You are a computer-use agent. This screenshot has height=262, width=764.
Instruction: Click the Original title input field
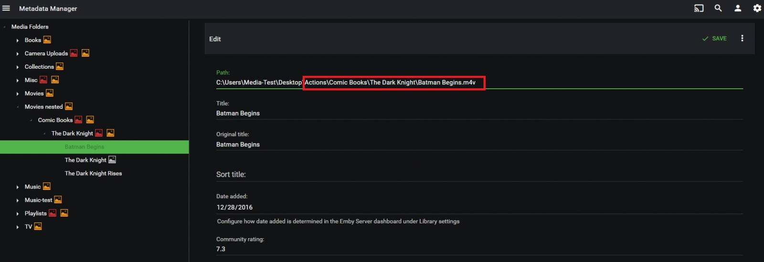(479, 145)
